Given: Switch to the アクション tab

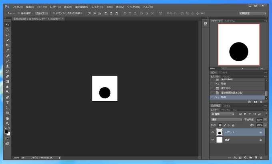Looking at the screenshot, I should click(226, 76).
